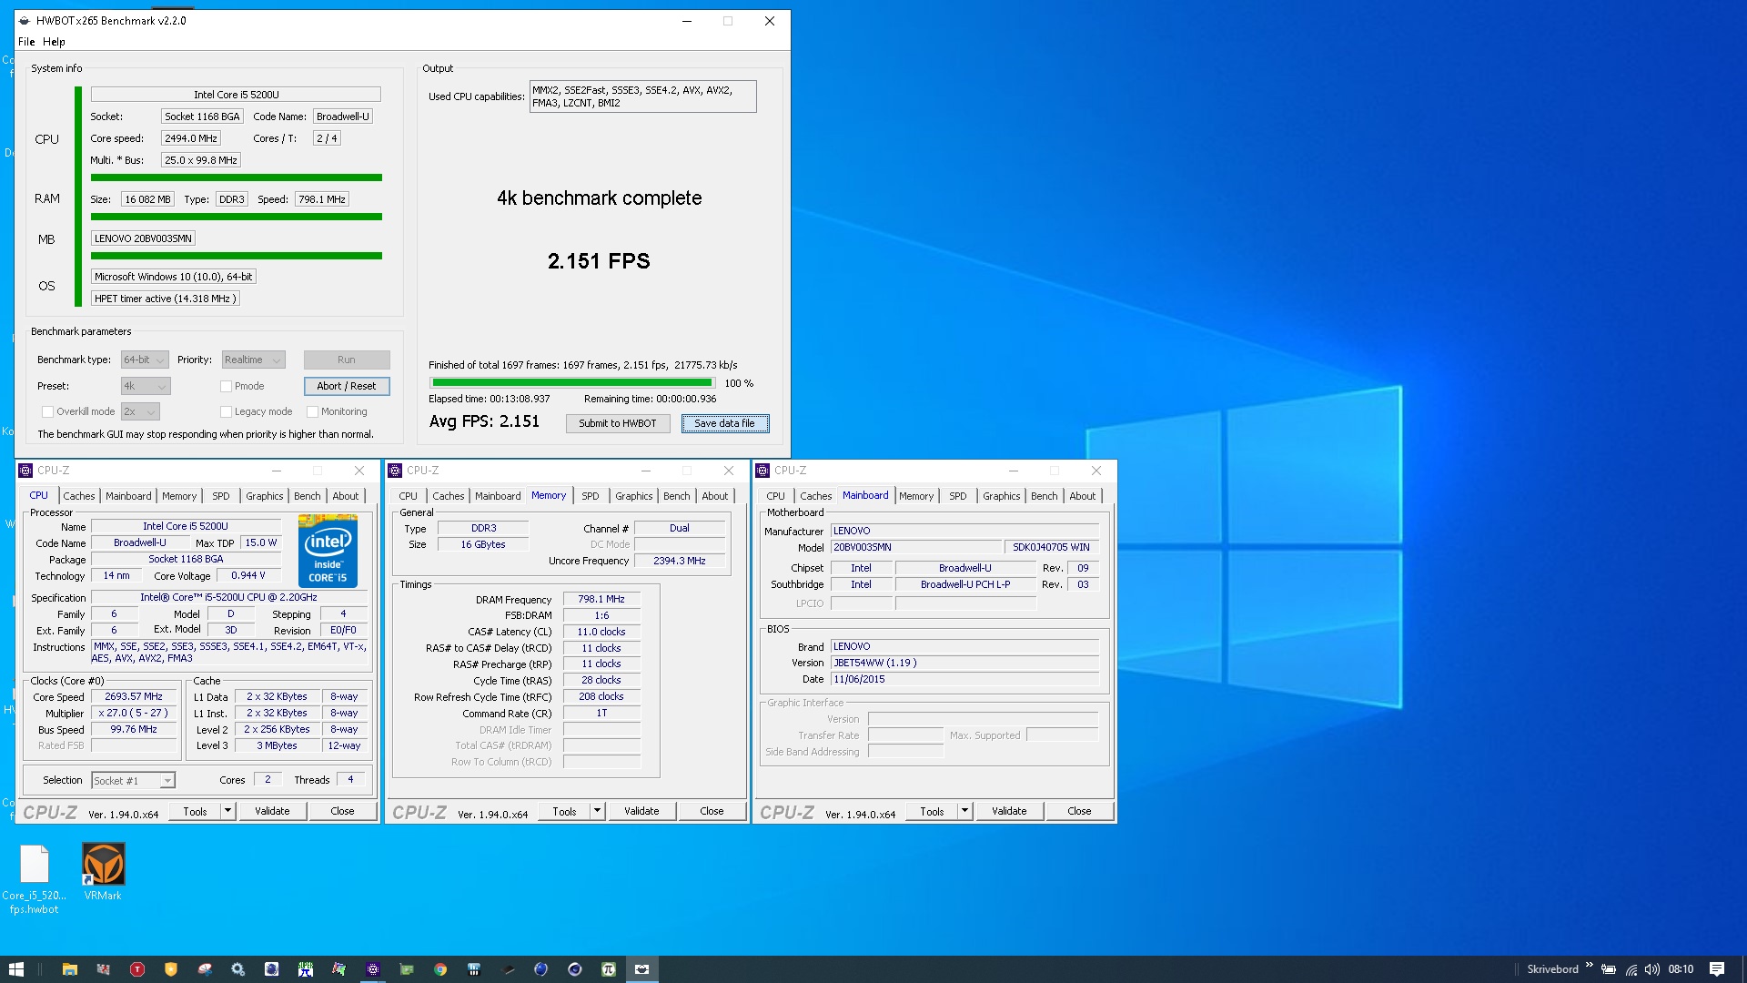1747x983 pixels.
Task: Click the Mainboard CPU-Z window's title icon
Action: tap(762, 471)
